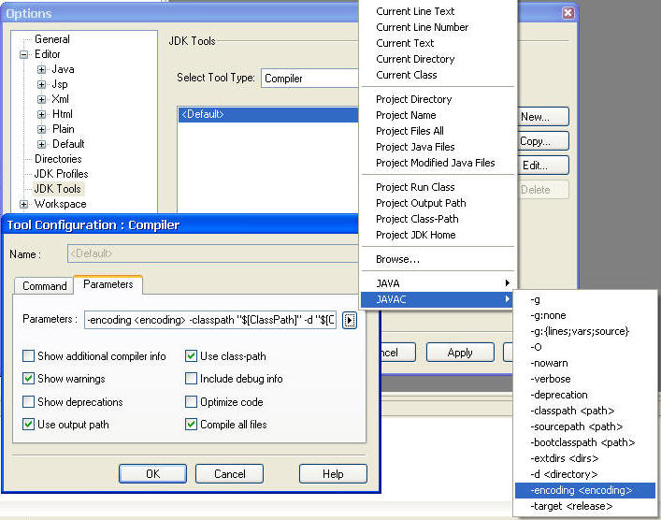Open the parameter insertion arrow button
This screenshot has width=661, height=520.
coord(350,320)
